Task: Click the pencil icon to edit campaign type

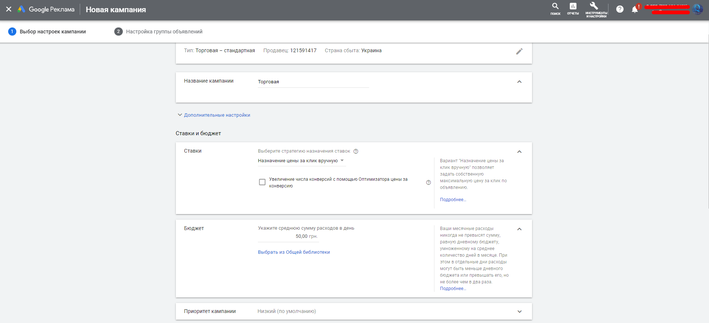Action: [x=519, y=51]
